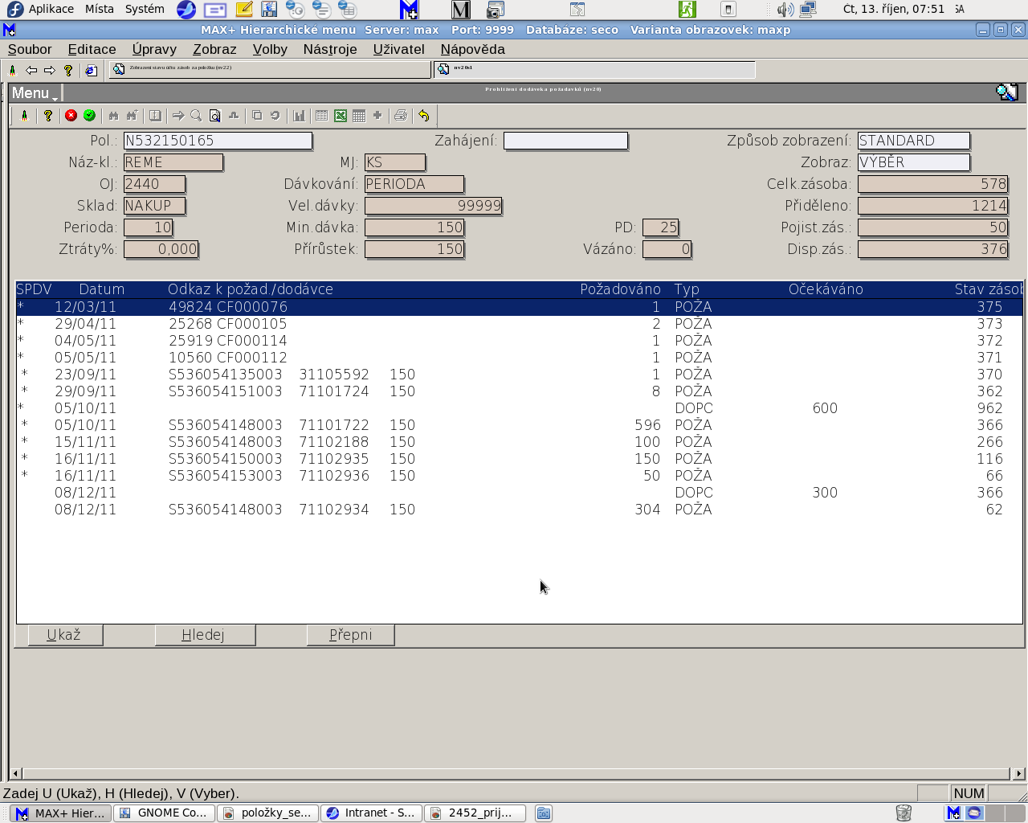
Task: Click the open book icon in toolbar
Action: pyautogui.click(x=155, y=116)
